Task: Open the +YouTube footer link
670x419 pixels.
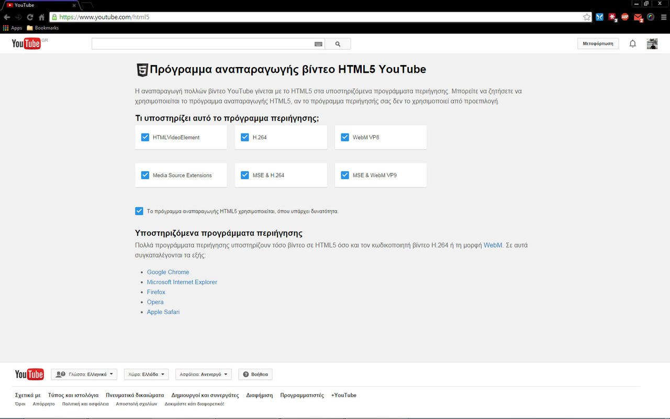Action: pos(343,395)
